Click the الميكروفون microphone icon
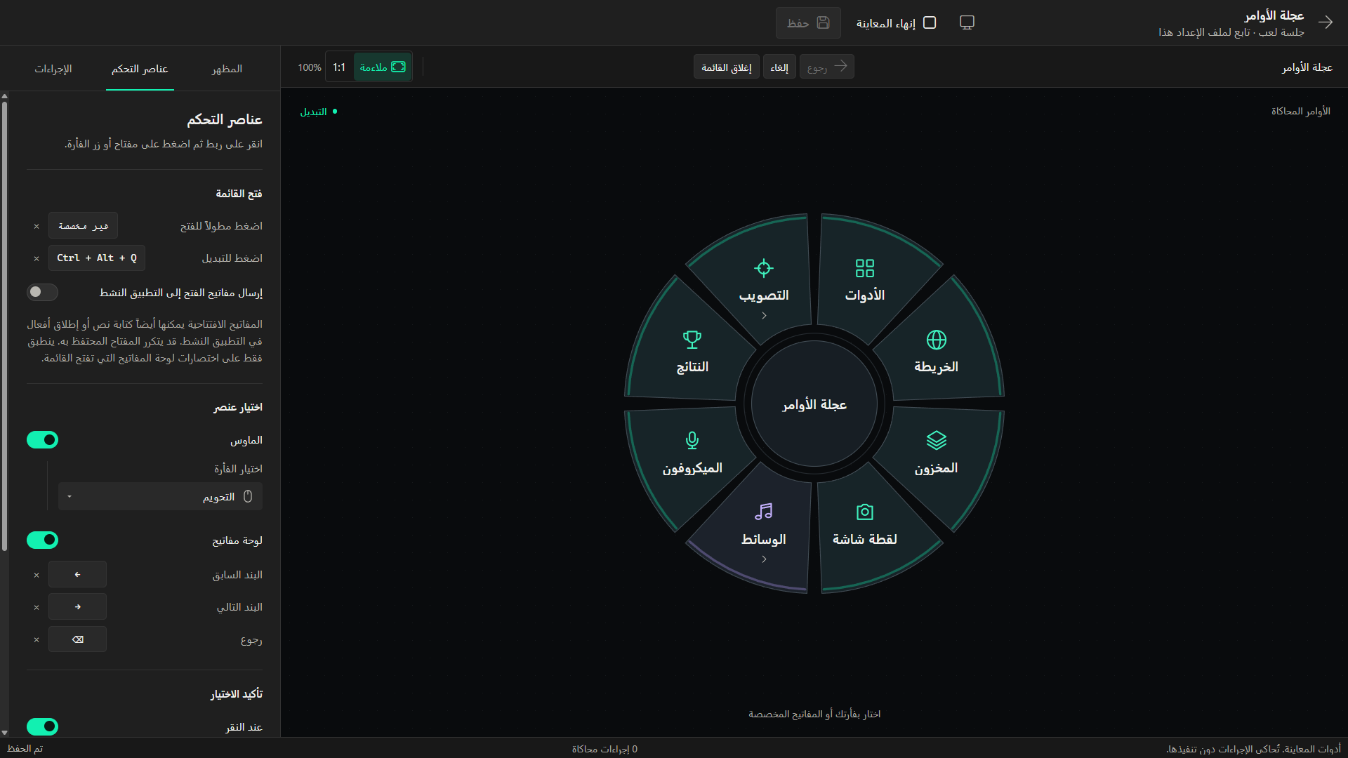This screenshot has height=758, width=1348. pyautogui.click(x=692, y=441)
